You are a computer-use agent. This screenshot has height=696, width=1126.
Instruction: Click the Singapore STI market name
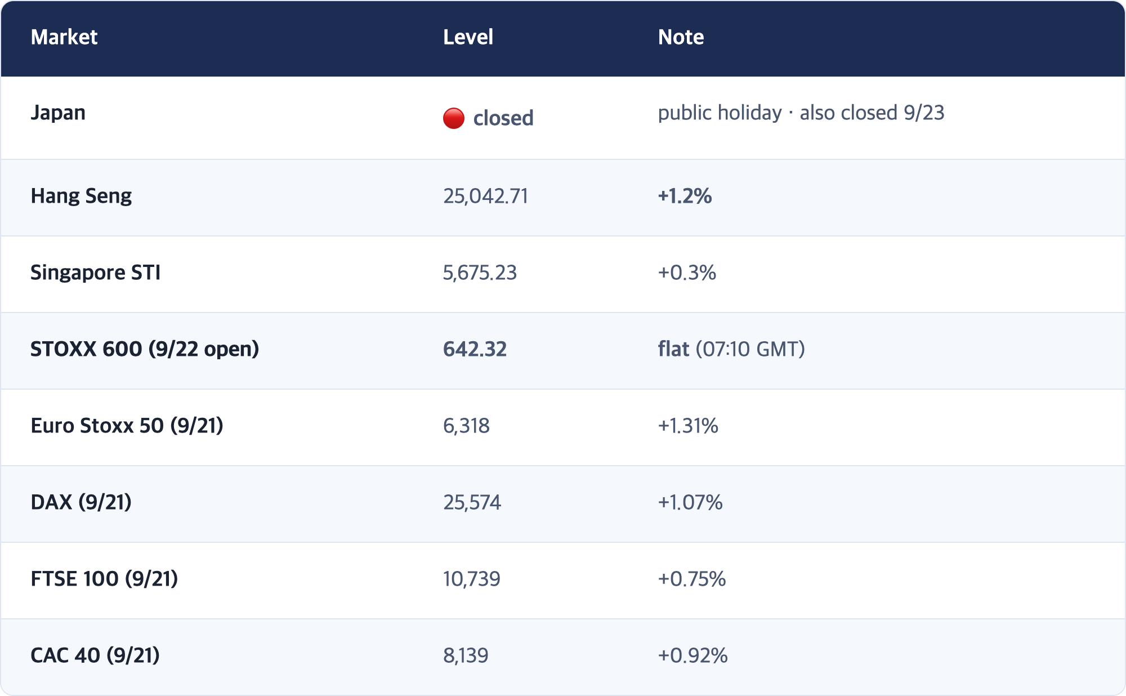coord(96,273)
